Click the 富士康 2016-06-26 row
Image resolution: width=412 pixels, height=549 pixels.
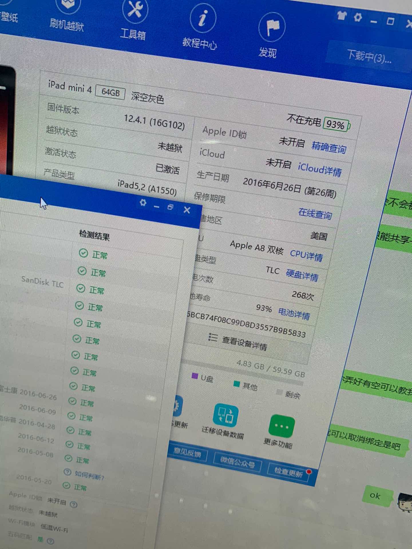[28, 393]
